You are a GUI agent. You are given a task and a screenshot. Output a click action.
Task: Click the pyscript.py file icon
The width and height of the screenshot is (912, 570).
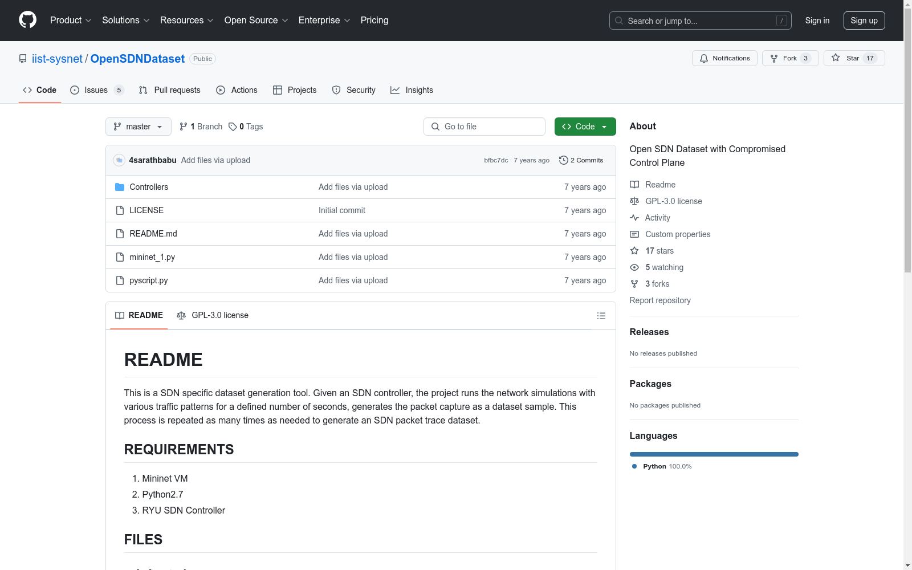tap(120, 280)
